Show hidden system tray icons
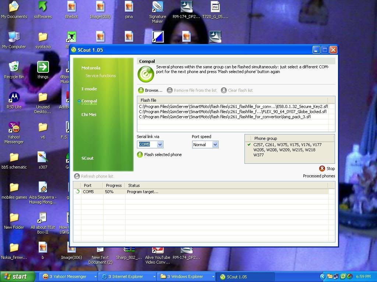 (x=323, y=277)
